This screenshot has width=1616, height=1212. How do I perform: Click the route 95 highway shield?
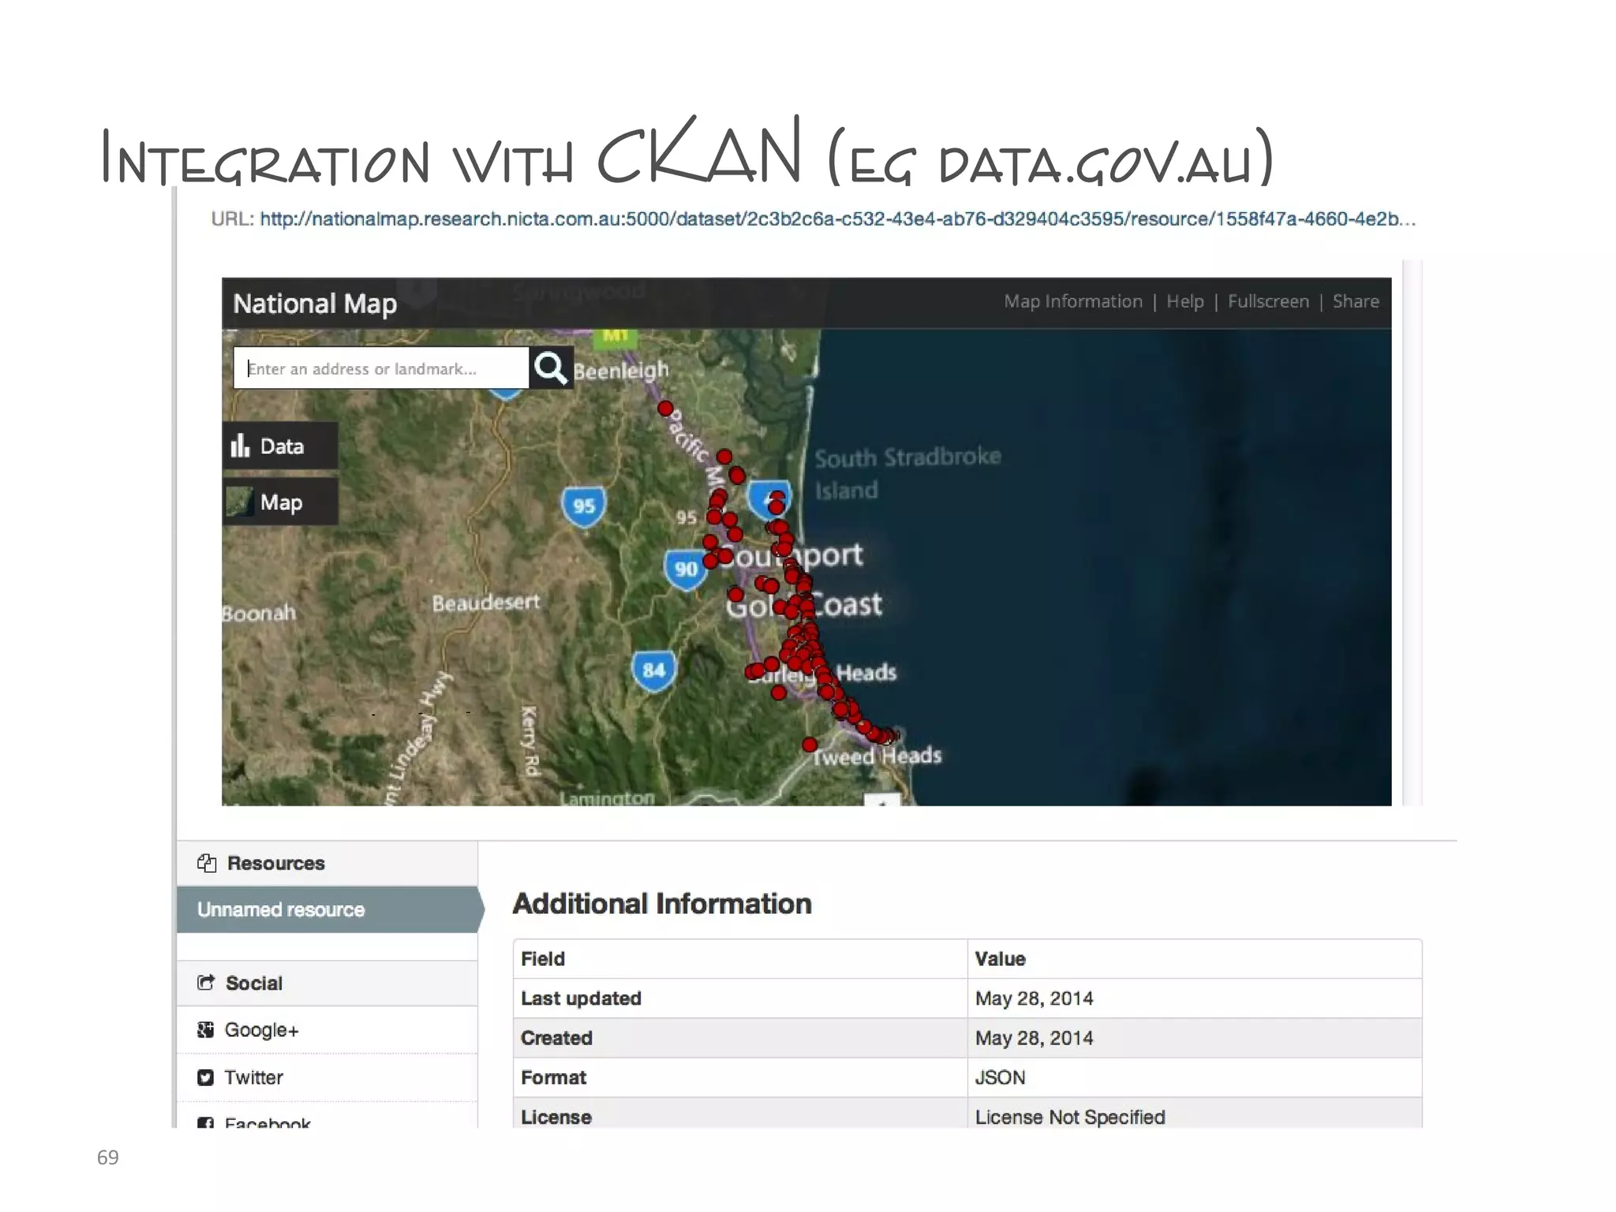[583, 506]
